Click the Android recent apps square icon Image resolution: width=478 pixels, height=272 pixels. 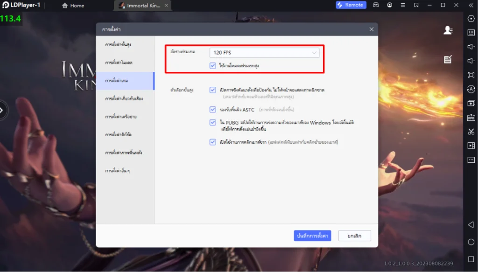pyautogui.click(x=471, y=259)
